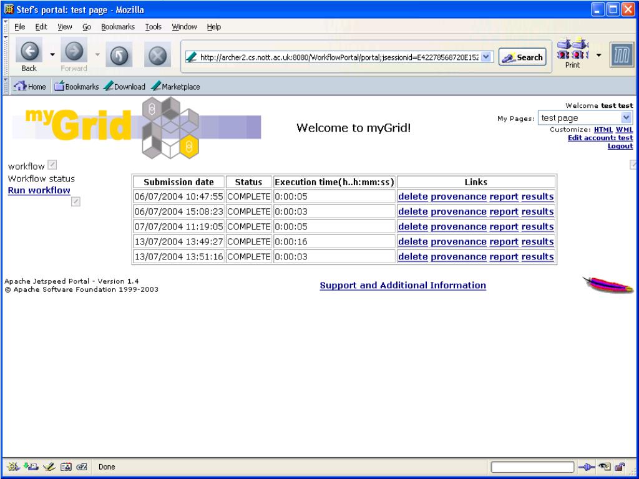This screenshot has width=639, height=479.
Task: Click the edit pencil icon below Run workflow
Action: coord(76,201)
